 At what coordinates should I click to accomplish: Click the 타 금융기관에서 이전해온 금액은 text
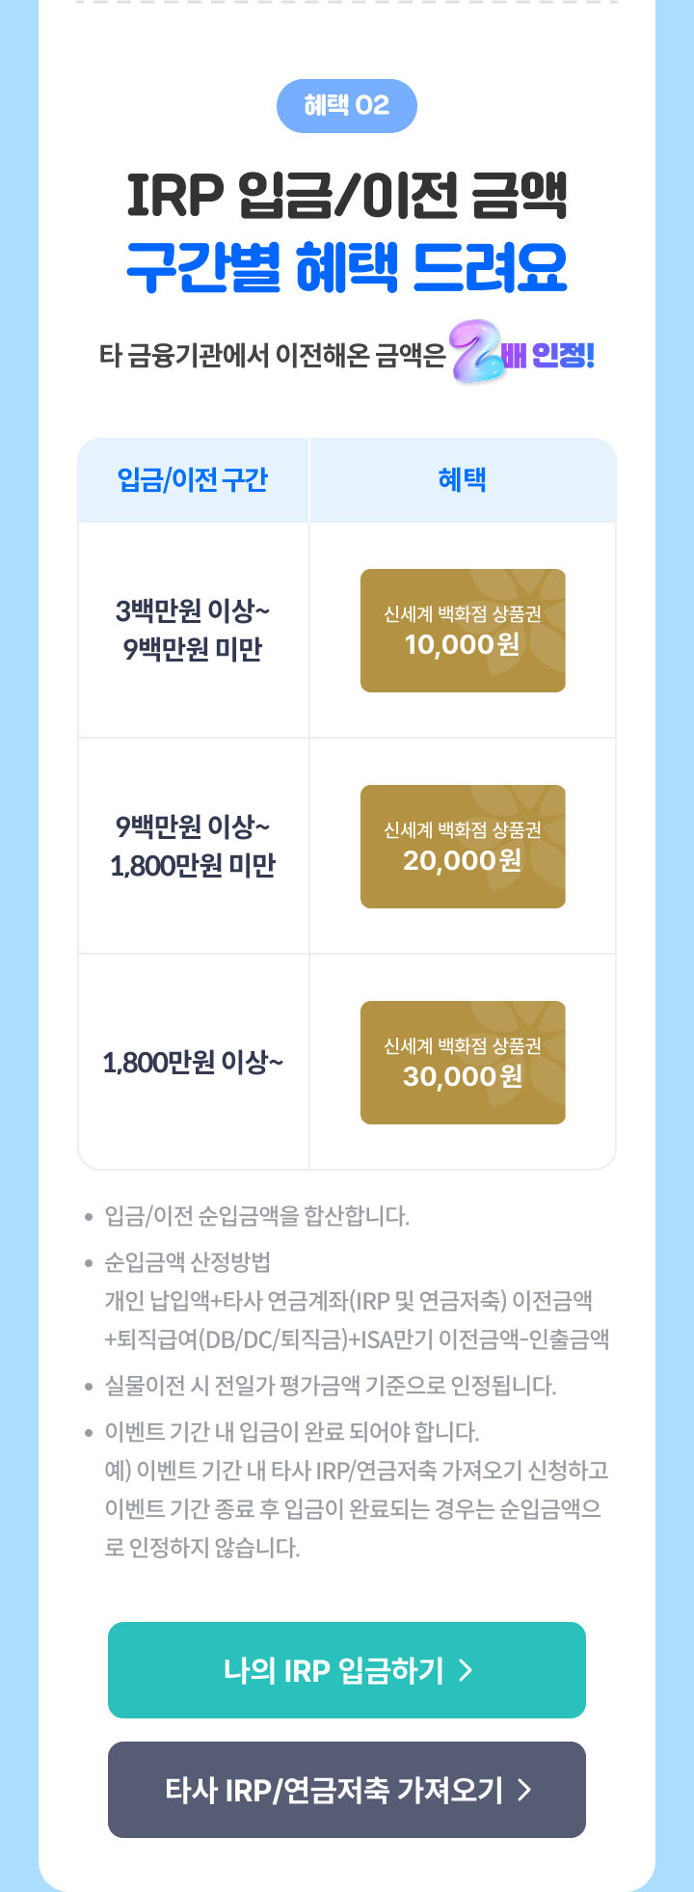click(x=273, y=357)
